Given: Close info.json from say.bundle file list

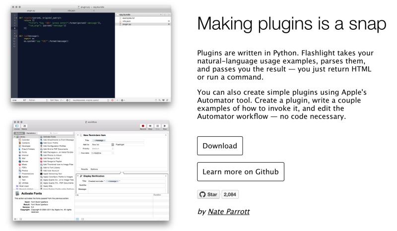Looking at the screenshot, I should (169, 21).
